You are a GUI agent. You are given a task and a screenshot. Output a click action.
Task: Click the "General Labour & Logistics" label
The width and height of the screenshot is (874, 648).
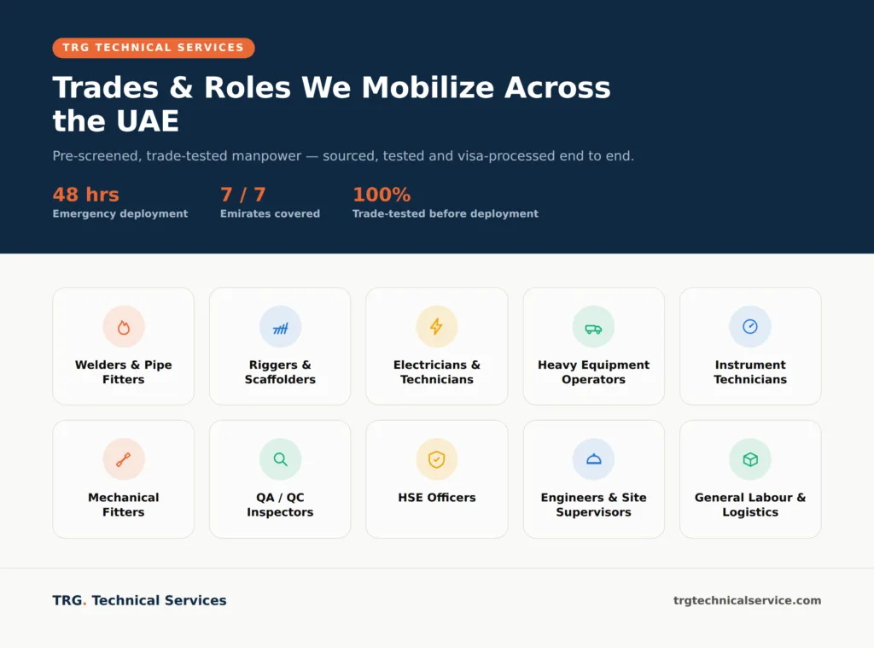tap(750, 505)
